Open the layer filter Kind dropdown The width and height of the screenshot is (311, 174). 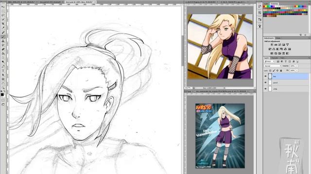click(x=270, y=61)
